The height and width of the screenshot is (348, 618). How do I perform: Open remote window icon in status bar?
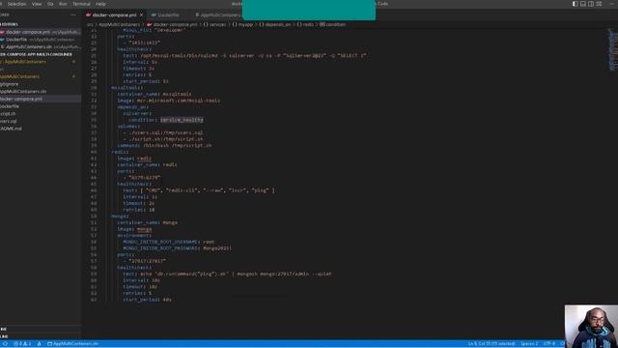click(x=4, y=344)
